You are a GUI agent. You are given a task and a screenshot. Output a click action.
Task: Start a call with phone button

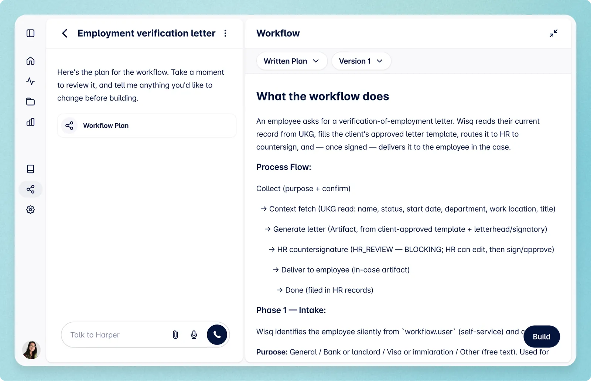[x=217, y=335]
